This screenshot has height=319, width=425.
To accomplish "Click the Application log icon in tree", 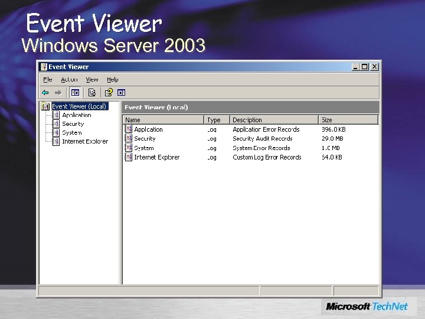I will point(55,115).
